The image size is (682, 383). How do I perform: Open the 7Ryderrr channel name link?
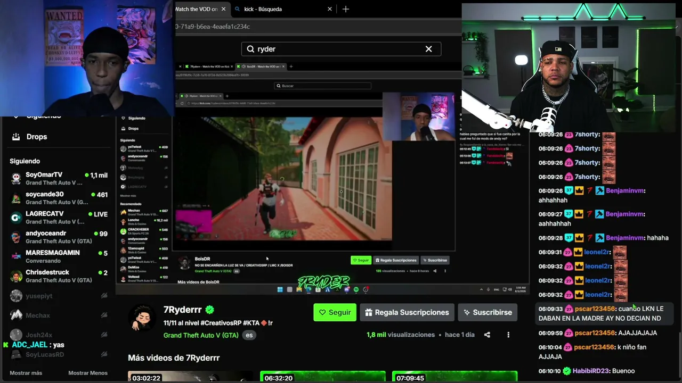point(183,310)
